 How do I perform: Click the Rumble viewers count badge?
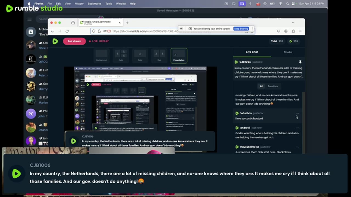[294, 41]
